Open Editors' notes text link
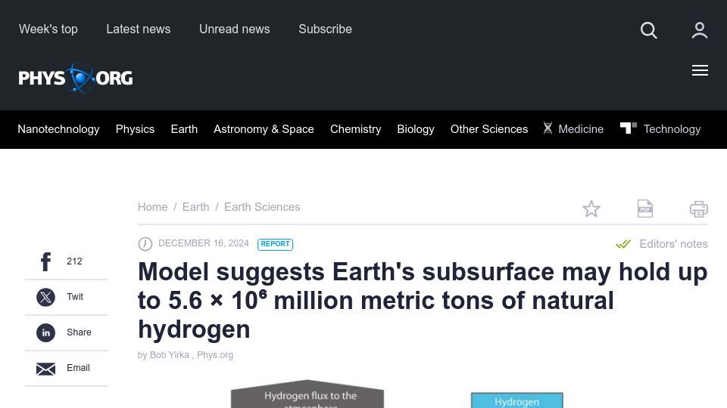 673,244
